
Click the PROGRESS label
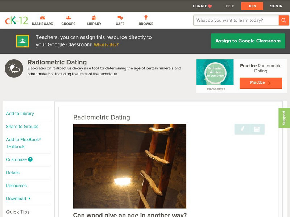(216, 89)
